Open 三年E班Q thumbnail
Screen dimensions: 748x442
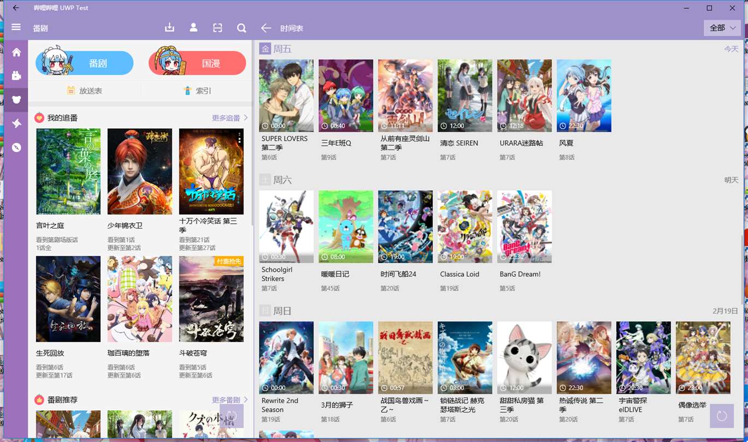[346, 95]
